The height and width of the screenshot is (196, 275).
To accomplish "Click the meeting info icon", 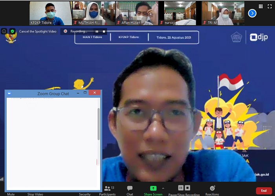I will coord(4,31).
